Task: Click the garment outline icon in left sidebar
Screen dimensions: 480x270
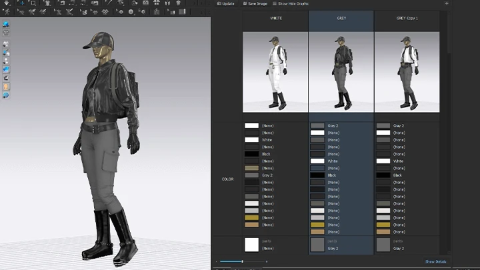Action: tap(6, 32)
